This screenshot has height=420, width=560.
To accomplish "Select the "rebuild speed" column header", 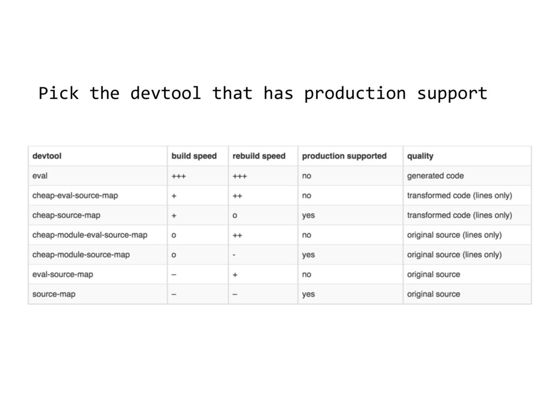I will pyautogui.click(x=259, y=156).
